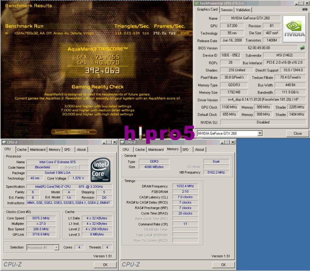Open About tab in right CPU-Z window

pos(199,150)
